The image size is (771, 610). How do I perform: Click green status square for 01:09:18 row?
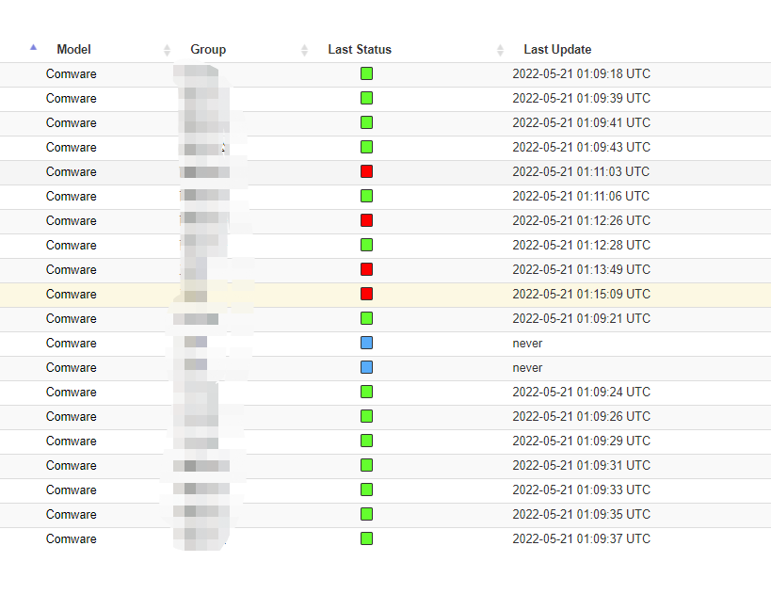366,73
